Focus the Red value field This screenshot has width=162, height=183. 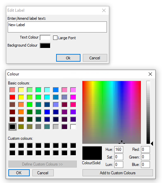[x=145, y=149]
